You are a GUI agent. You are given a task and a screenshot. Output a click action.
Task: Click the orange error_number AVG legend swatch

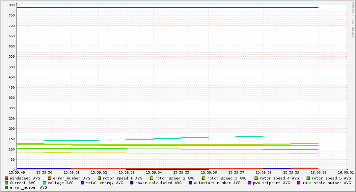tap(49, 178)
